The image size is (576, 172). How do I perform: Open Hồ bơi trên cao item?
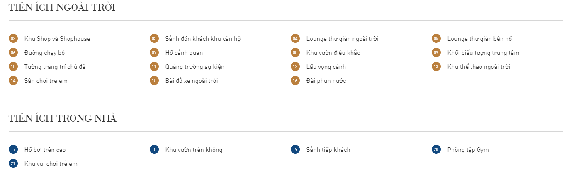(45, 150)
